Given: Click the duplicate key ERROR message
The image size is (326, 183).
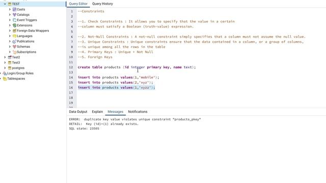Looking at the screenshot, I should [135, 119].
